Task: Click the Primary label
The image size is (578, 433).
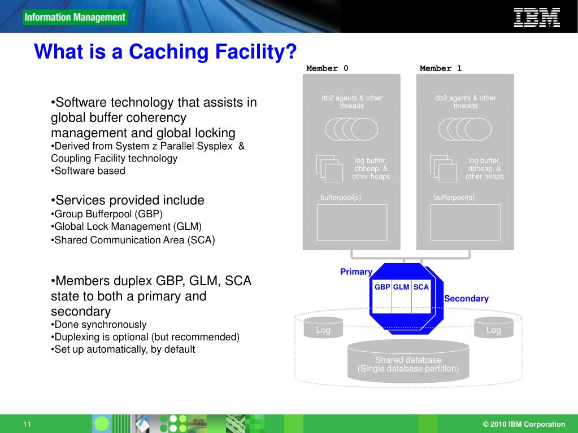Action: [356, 272]
